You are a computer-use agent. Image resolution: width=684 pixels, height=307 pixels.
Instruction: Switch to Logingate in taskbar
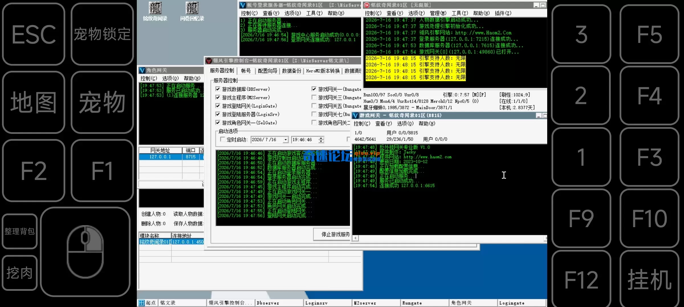pyautogui.click(x=522, y=303)
